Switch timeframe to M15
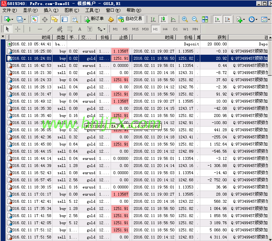Viewport: 272px width, 241px height. (135, 29)
